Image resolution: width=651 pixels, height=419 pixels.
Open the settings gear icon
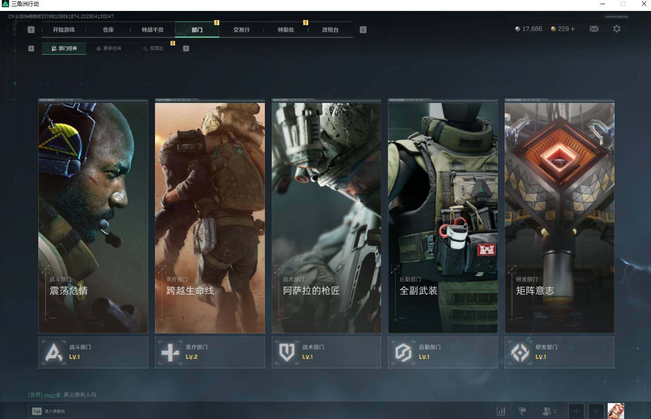(x=616, y=29)
